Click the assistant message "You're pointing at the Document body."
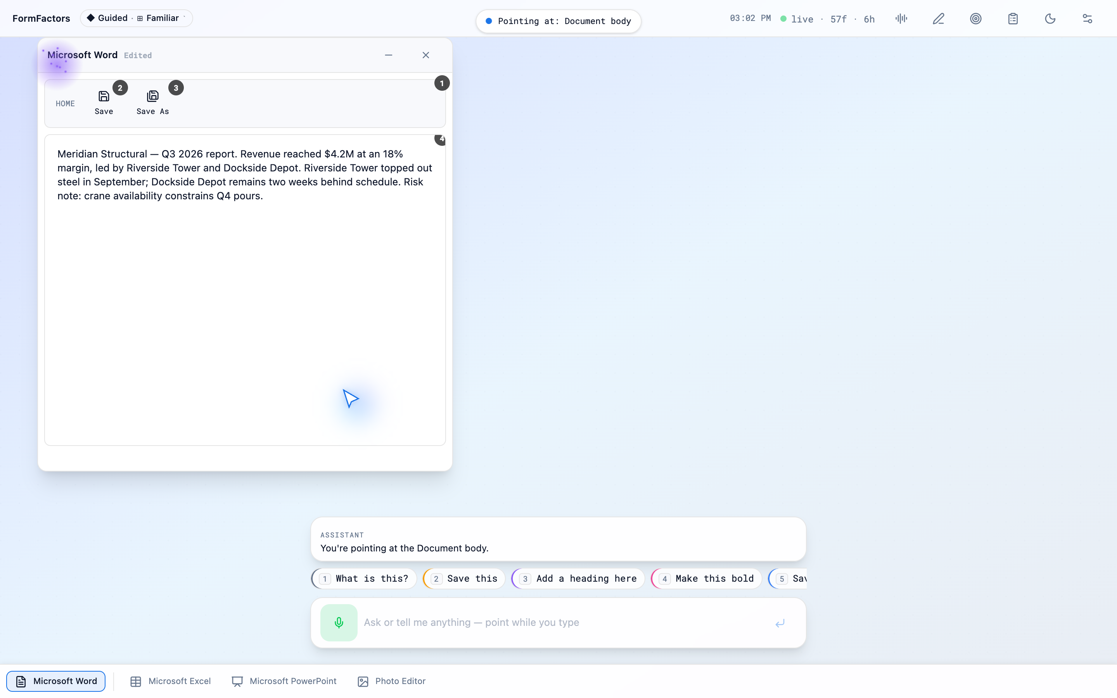 click(x=405, y=548)
